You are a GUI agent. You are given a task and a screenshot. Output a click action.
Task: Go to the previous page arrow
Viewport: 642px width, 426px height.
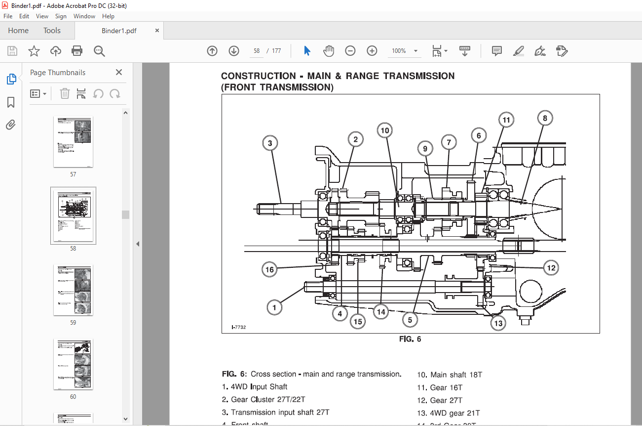tap(212, 51)
